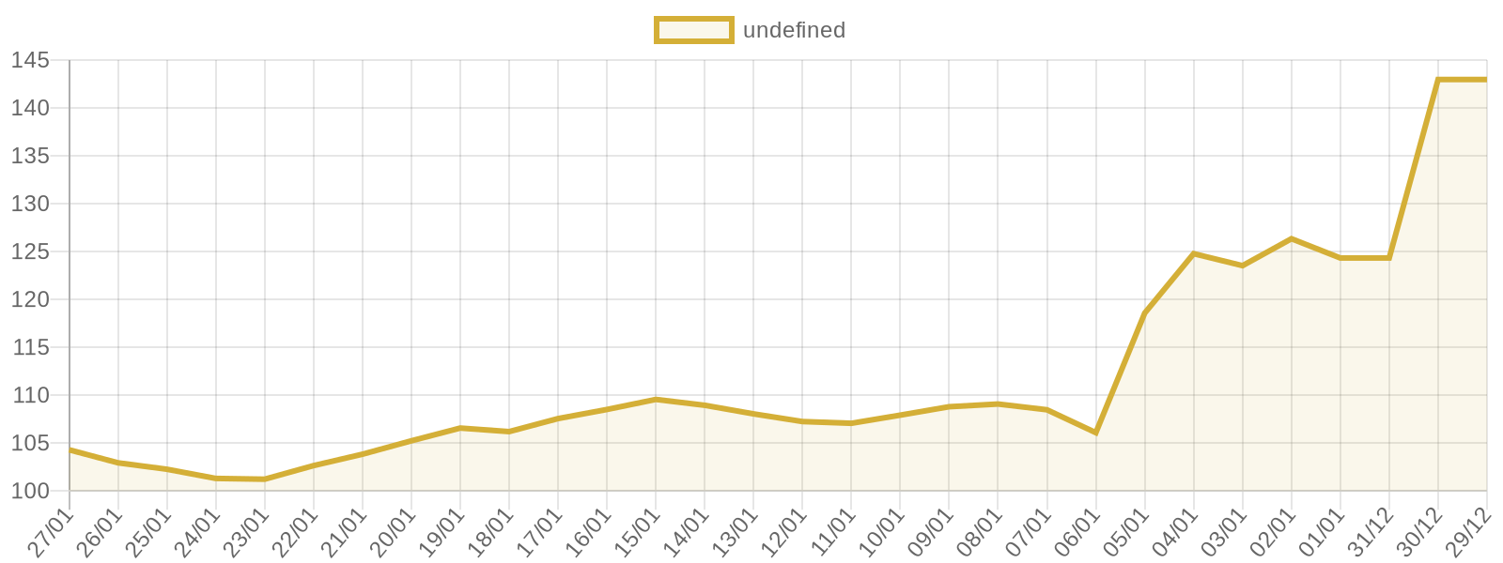Click the data point for 03/01
This screenshot has width=1503, height=563.
coord(1243,266)
